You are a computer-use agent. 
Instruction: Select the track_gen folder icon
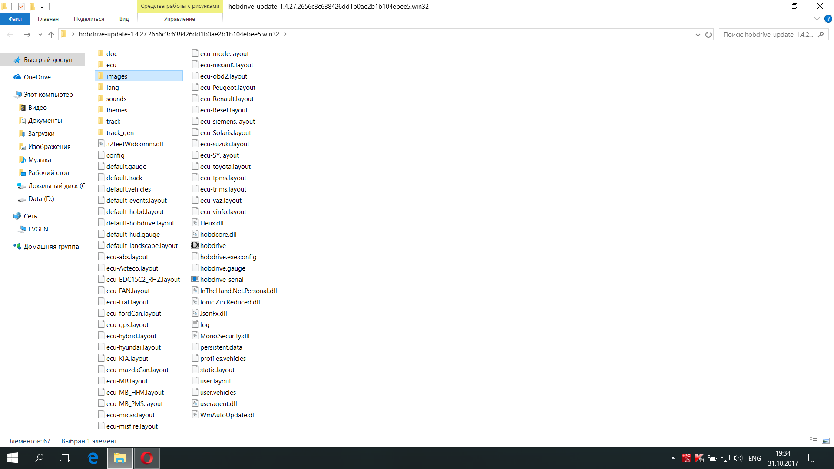[x=101, y=132]
